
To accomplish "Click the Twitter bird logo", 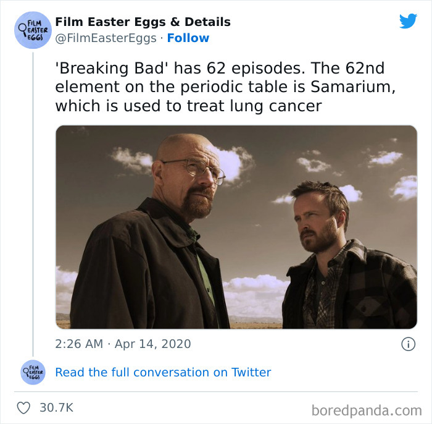I will [408, 20].
